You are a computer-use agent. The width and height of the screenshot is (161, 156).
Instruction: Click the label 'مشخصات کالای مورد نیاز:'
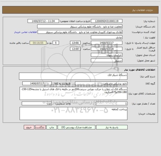point(142,94)
